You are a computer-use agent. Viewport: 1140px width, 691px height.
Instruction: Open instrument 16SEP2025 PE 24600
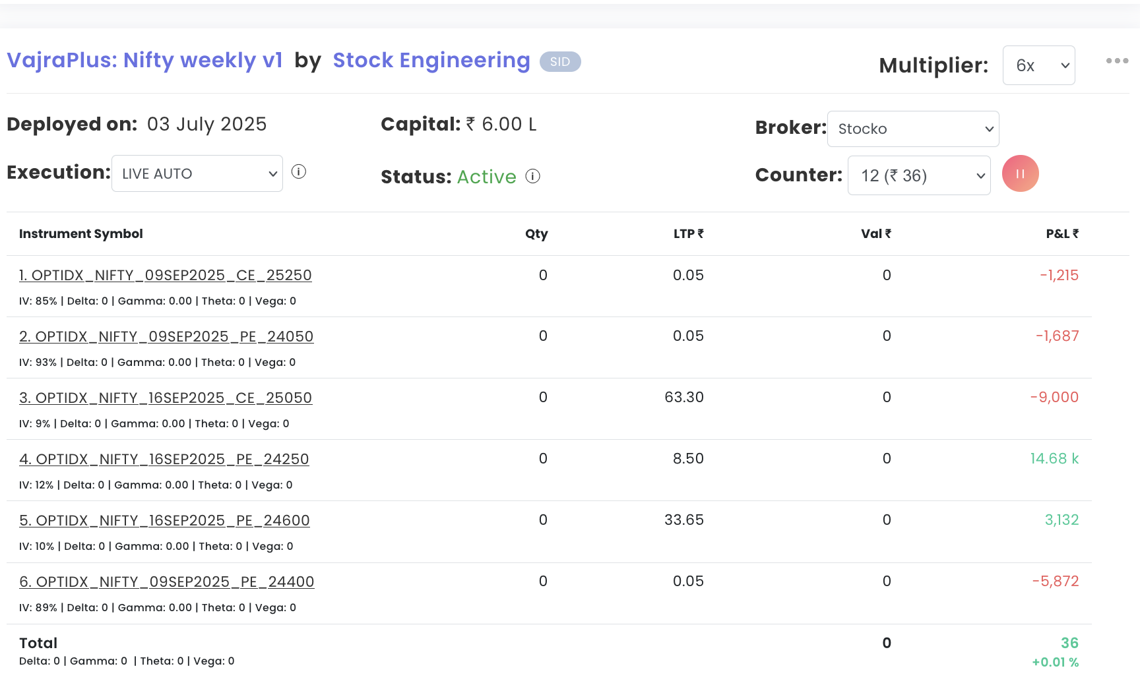click(164, 520)
